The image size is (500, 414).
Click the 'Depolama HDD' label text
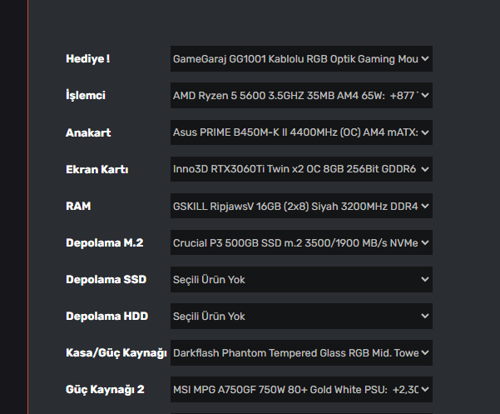106,316
